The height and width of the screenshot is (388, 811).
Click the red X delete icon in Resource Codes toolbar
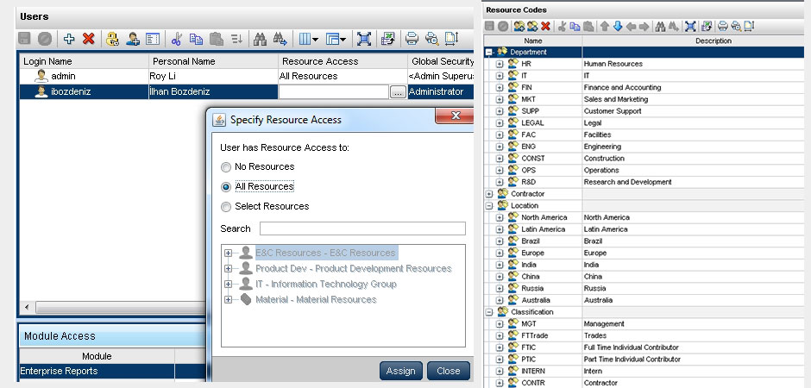tap(545, 26)
